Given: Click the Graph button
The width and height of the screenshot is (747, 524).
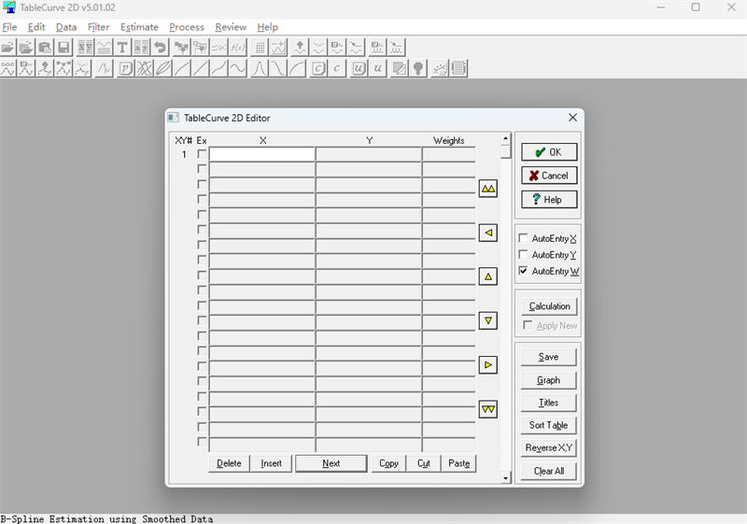Looking at the screenshot, I should pyautogui.click(x=548, y=380).
